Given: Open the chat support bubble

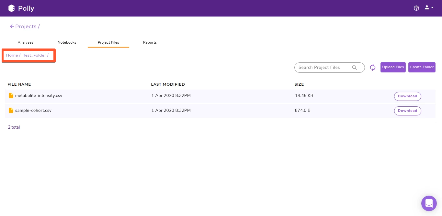Looking at the screenshot, I should pyautogui.click(x=429, y=203).
